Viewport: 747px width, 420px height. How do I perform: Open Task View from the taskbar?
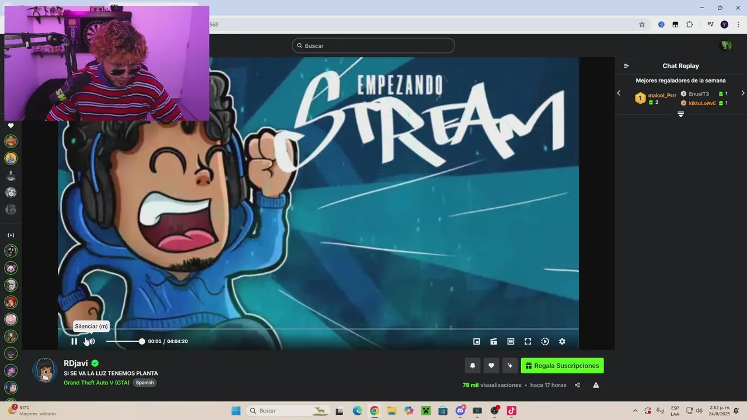340,411
